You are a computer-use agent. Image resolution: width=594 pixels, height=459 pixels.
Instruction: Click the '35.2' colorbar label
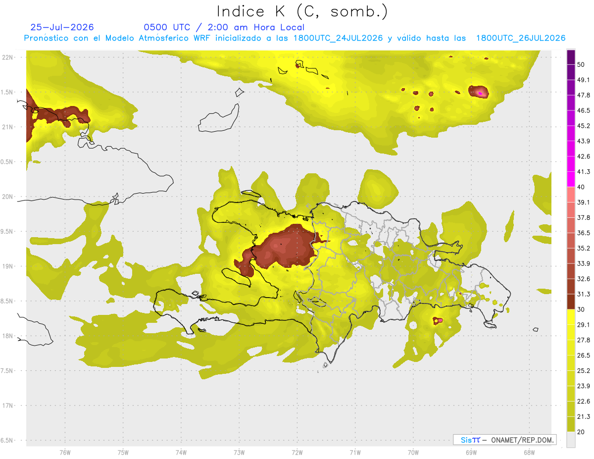[584, 248]
